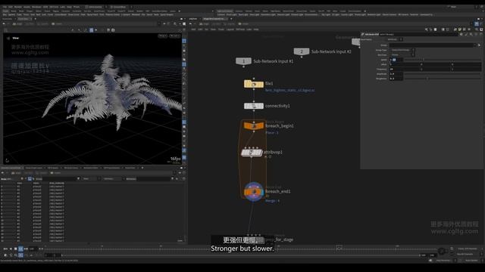Select the Grid shelf tool
This screenshot has height=272, width=485.
click(33, 14)
